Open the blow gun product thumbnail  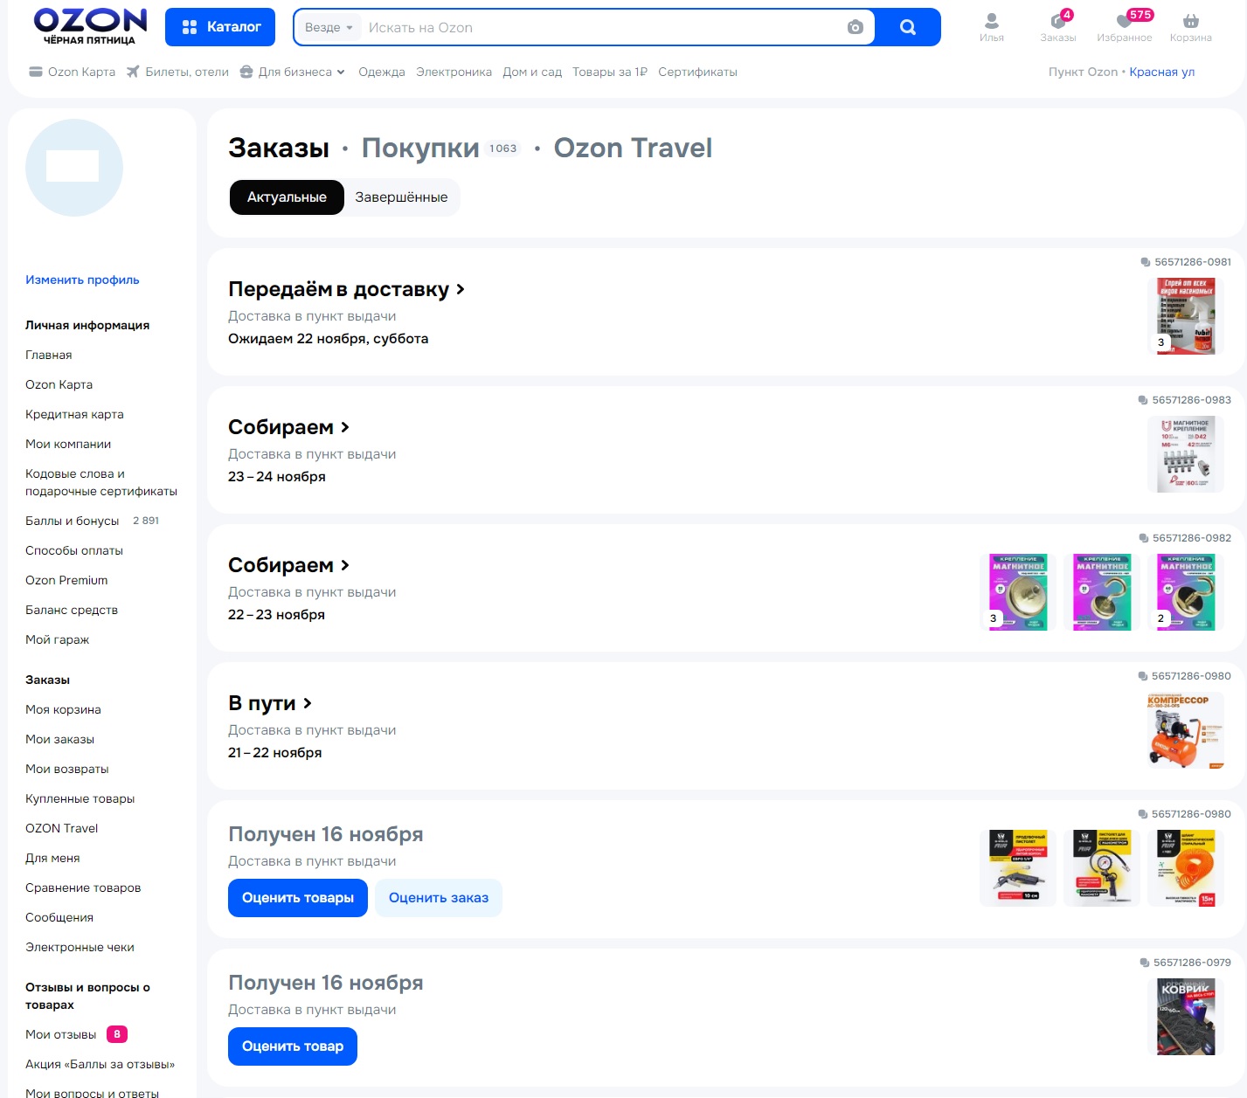click(x=1018, y=868)
